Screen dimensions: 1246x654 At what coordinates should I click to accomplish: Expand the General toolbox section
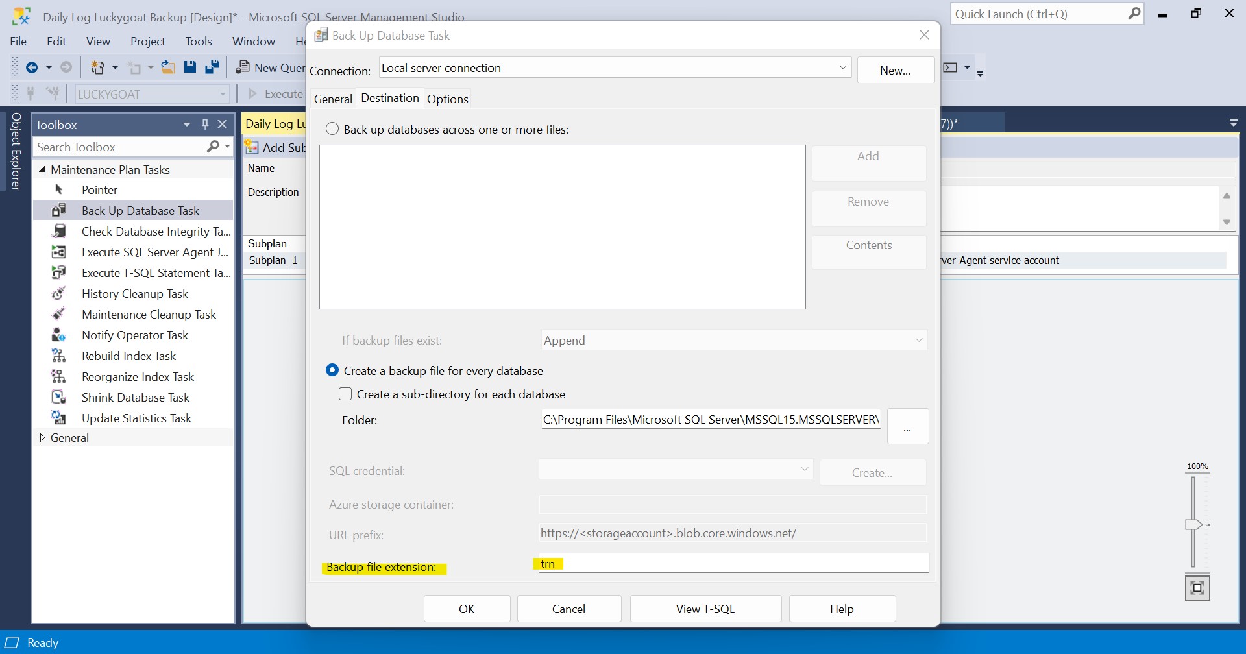coord(42,437)
